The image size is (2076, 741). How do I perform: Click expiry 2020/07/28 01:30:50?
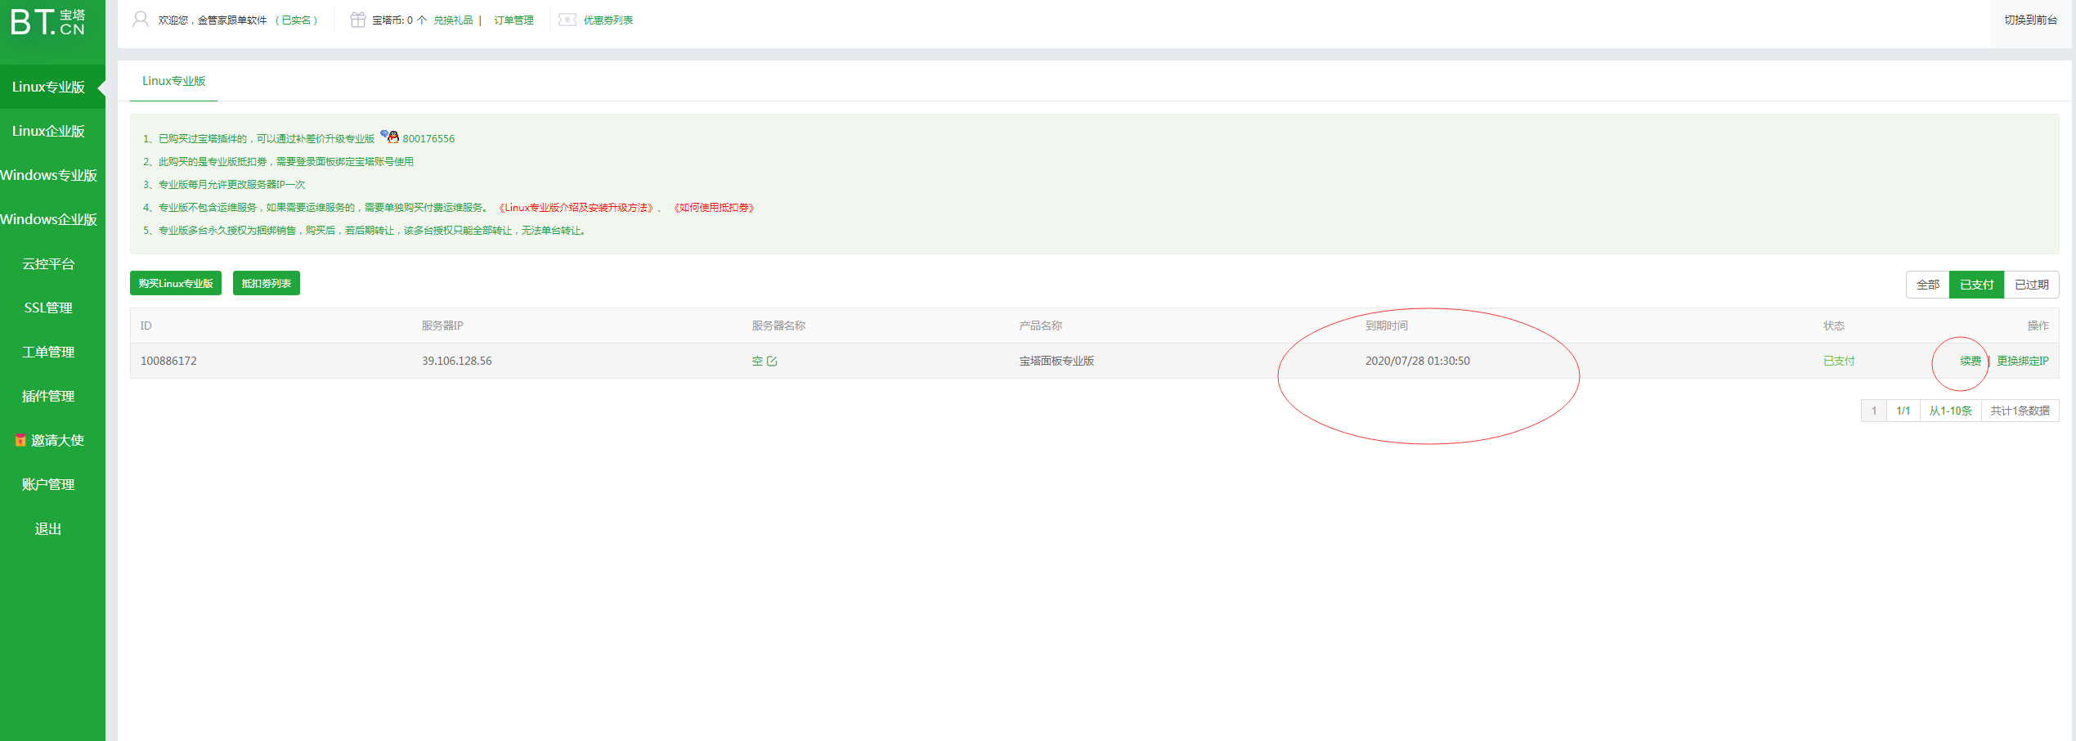coord(1418,361)
